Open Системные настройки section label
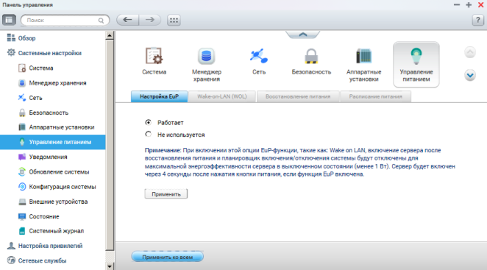This screenshot has height=270, width=487. (50, 53)
